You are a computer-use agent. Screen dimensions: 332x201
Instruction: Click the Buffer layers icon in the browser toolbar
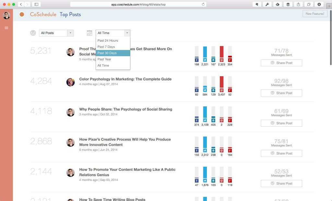288,5
